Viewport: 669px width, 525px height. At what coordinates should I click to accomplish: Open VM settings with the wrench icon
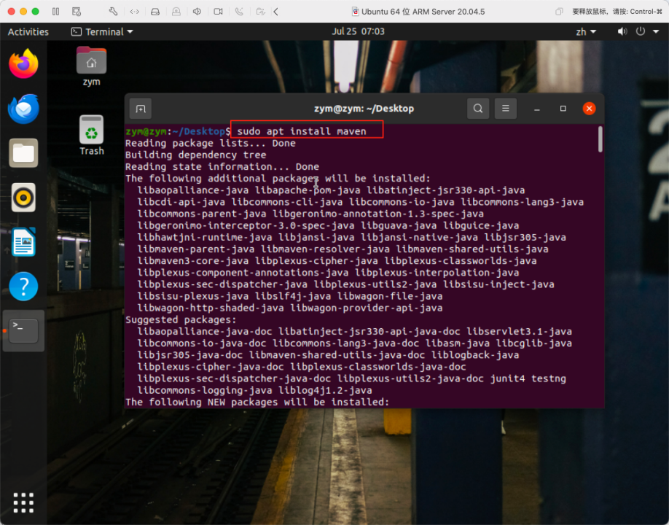[114, 10]
